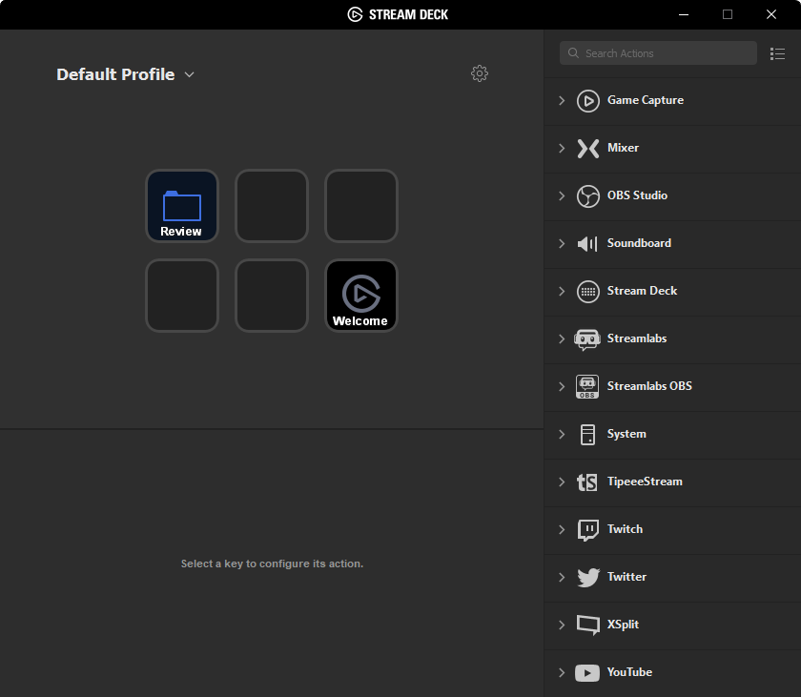Click the Twitch logo icon
This screenshot has width=801, height=697.
588,530
